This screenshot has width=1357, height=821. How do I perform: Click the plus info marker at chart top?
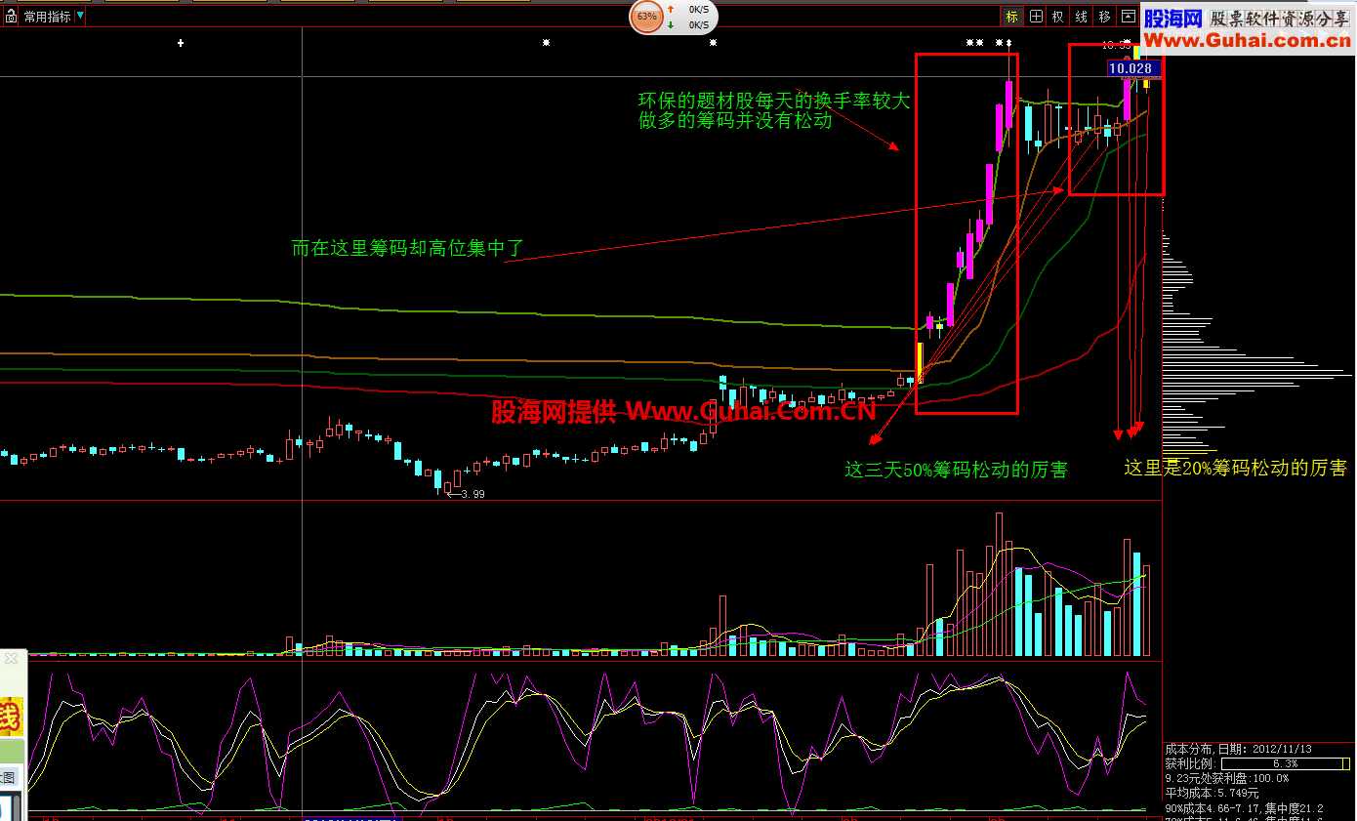point(180,43)
